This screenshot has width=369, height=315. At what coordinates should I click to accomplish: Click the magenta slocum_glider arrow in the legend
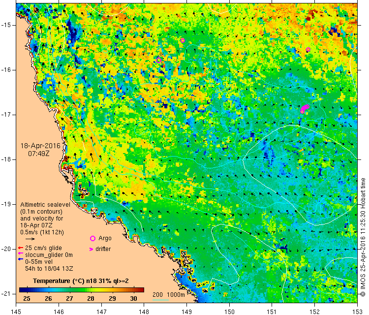click(x=21, y=253)
